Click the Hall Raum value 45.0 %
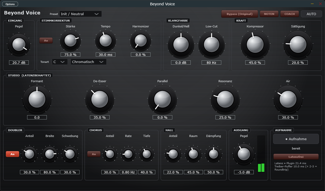This screenshot has width=325, height=191. (193, 172)
